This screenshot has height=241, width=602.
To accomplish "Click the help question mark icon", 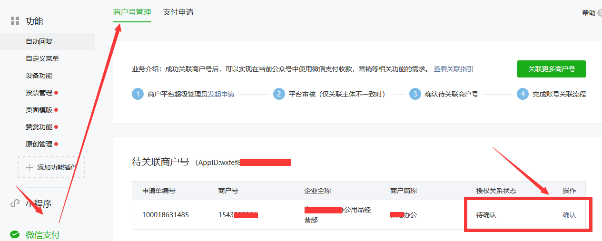I will click(x=600, y=13).
